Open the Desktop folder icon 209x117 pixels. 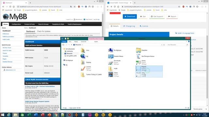(x=83, y=62)
